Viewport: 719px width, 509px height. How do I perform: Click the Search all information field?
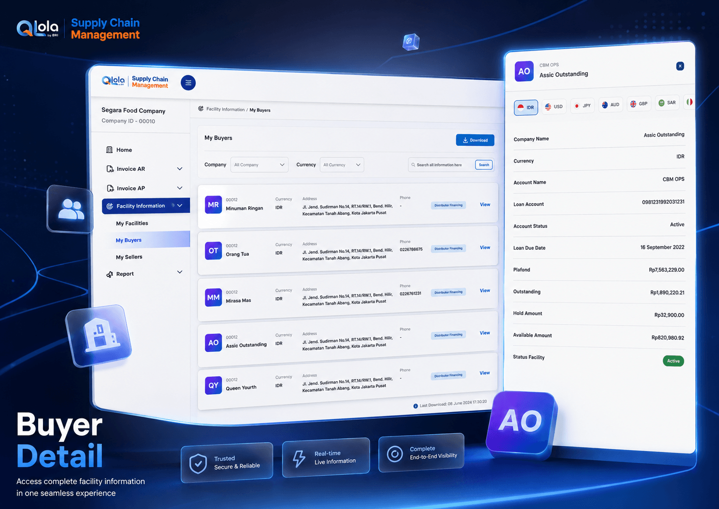441,165
